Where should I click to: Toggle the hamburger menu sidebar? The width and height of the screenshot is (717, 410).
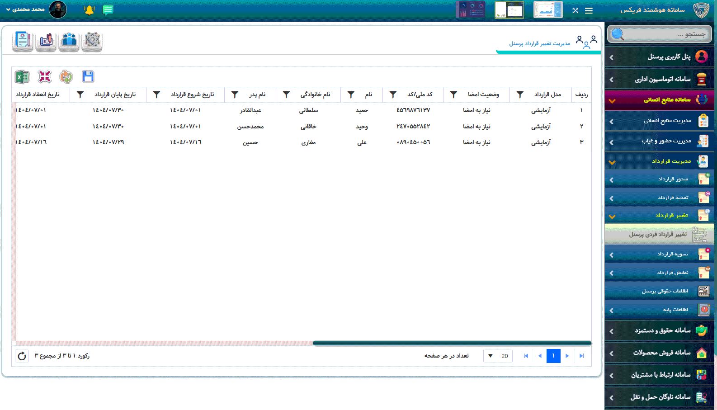[x=589, y=10]
